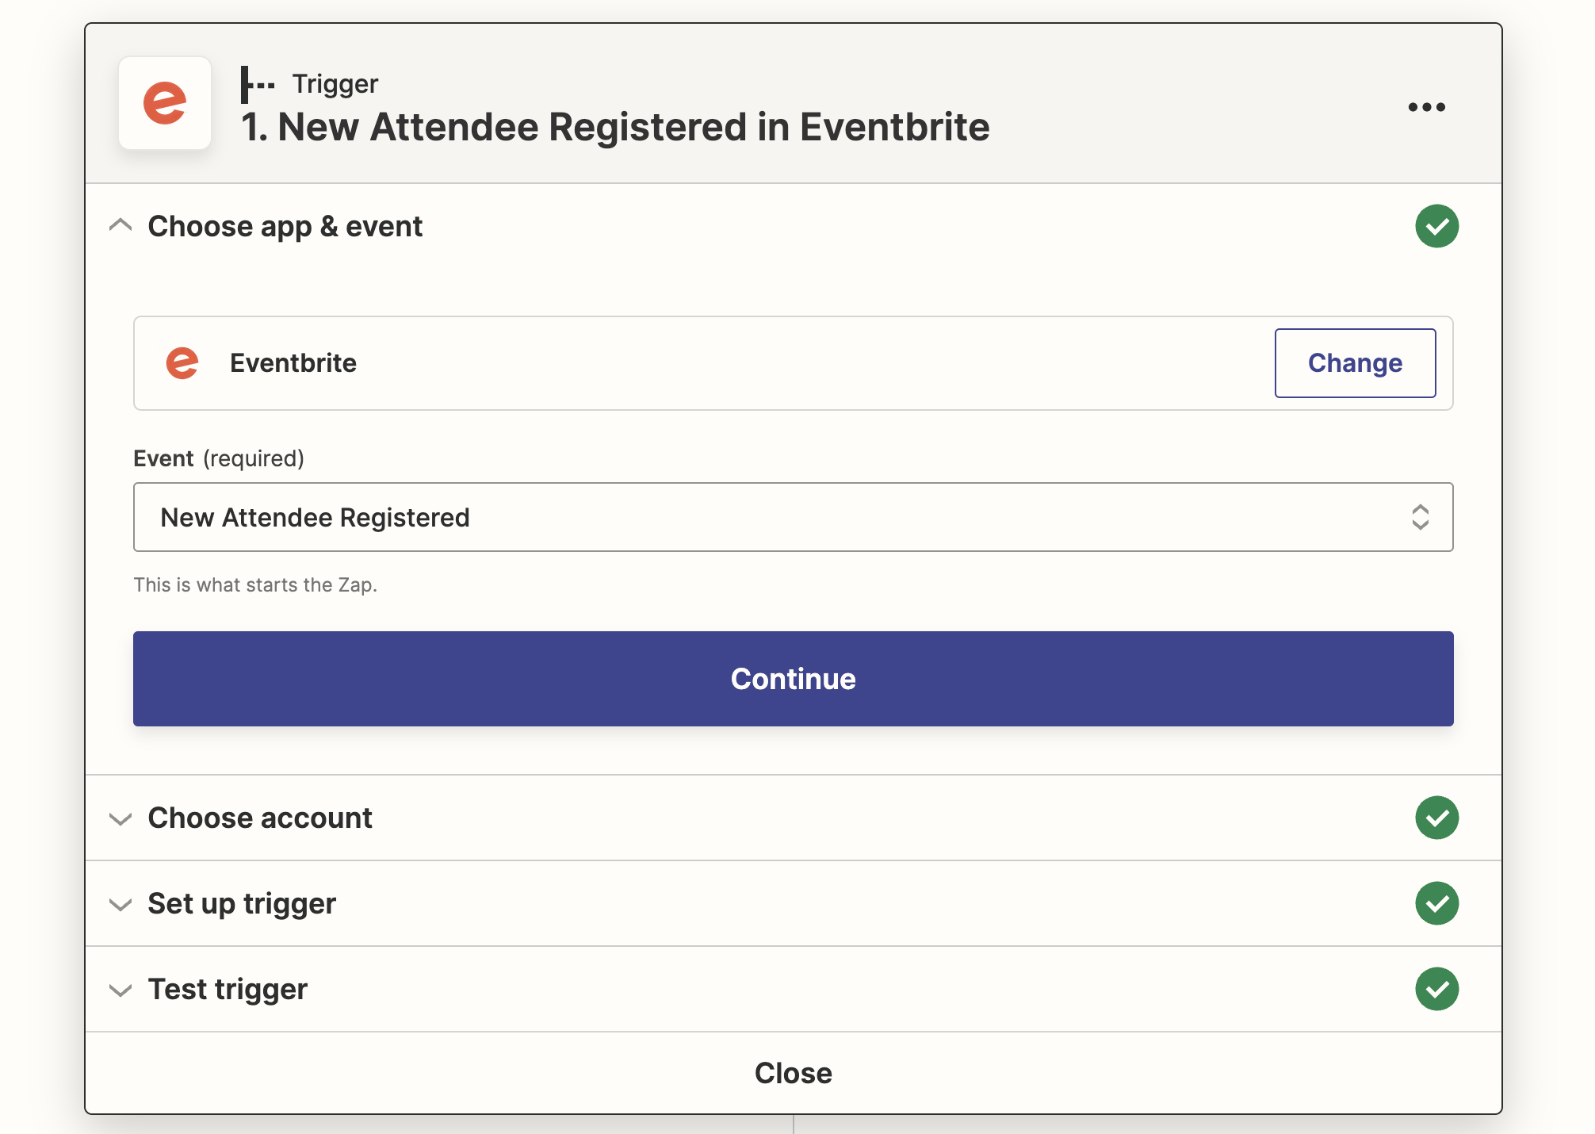Expand the Set up trigger section

tap(120, 904)
